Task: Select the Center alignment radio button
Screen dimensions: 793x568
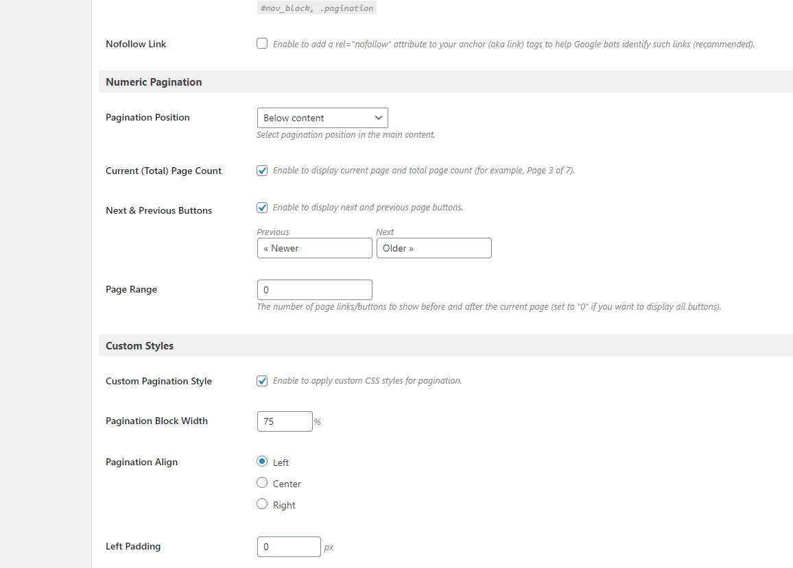Action: [x=262, y=482]
